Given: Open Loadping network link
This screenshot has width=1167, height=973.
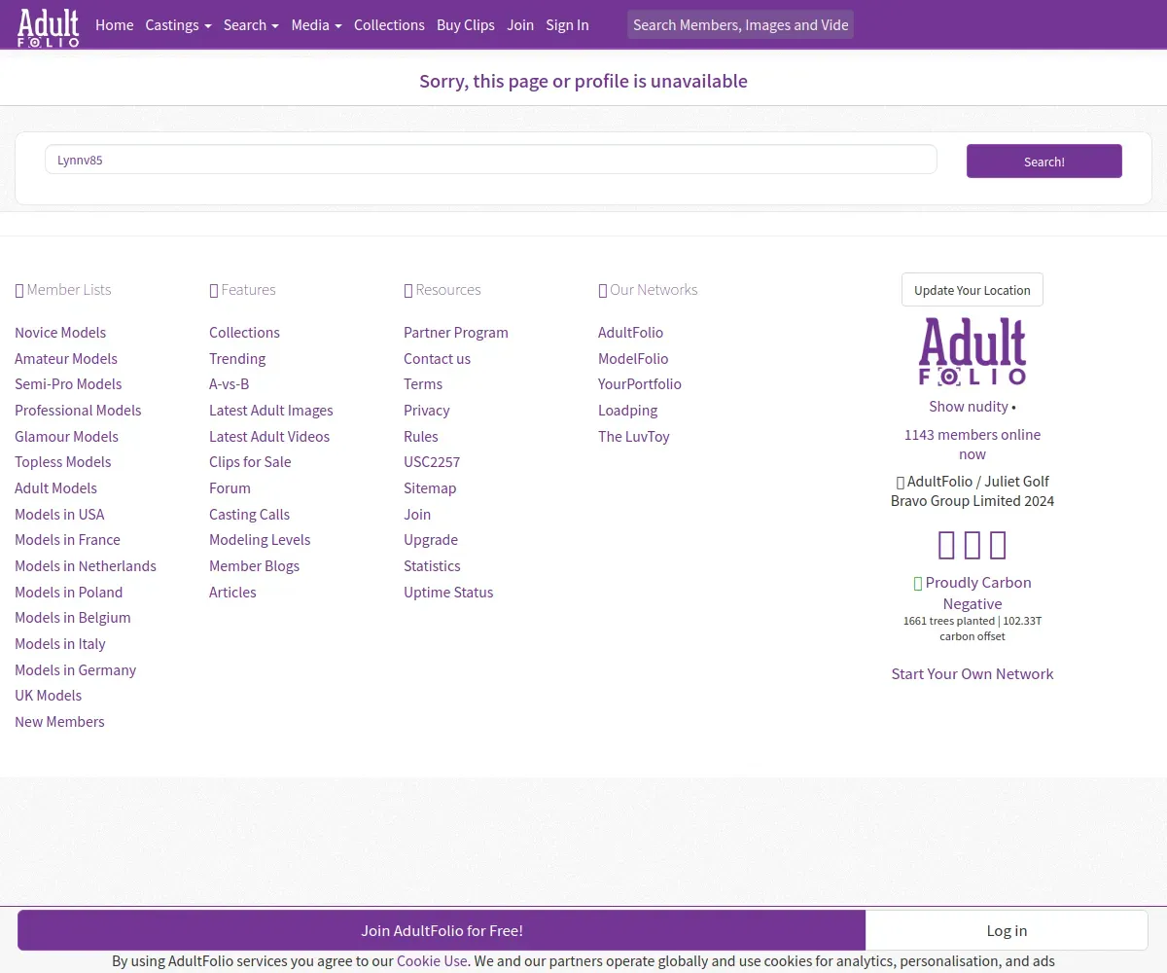Looking at the screenshot, I should [x=627, y=411].
